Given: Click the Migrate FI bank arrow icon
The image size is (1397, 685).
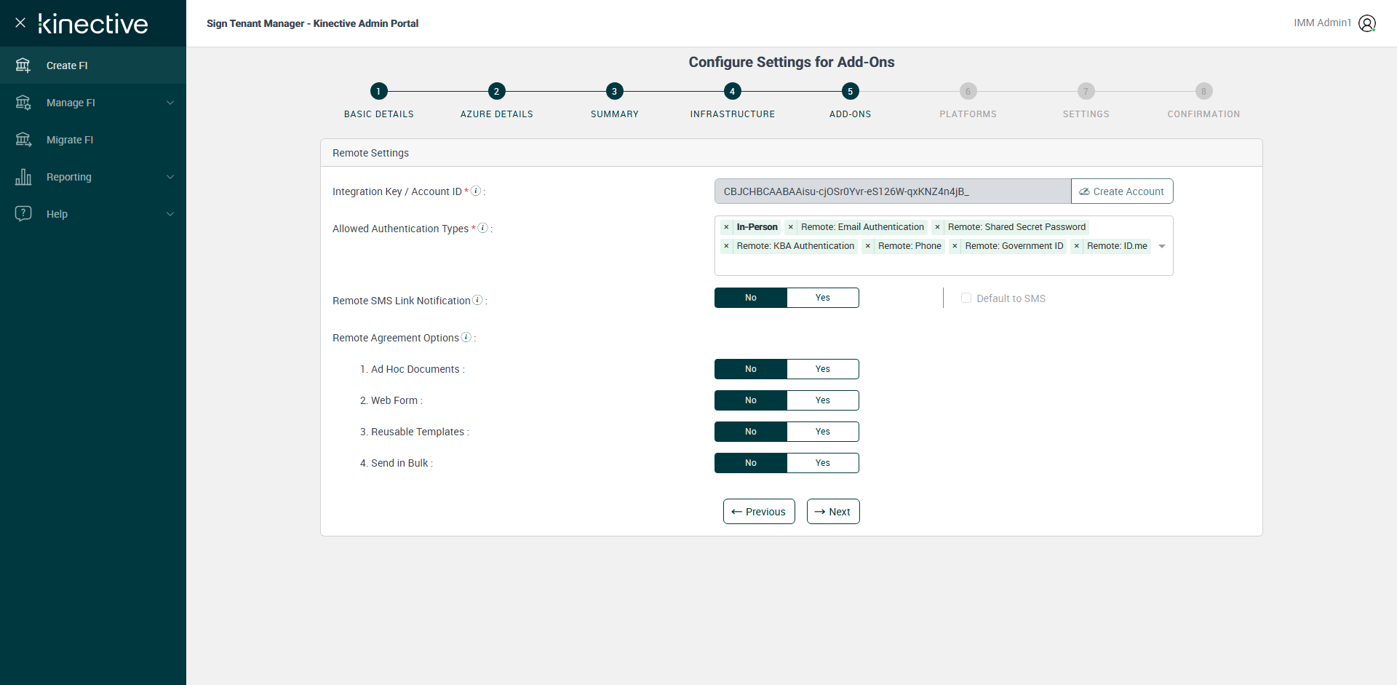Looking at the screenshot, I should (x=23, y=140).
